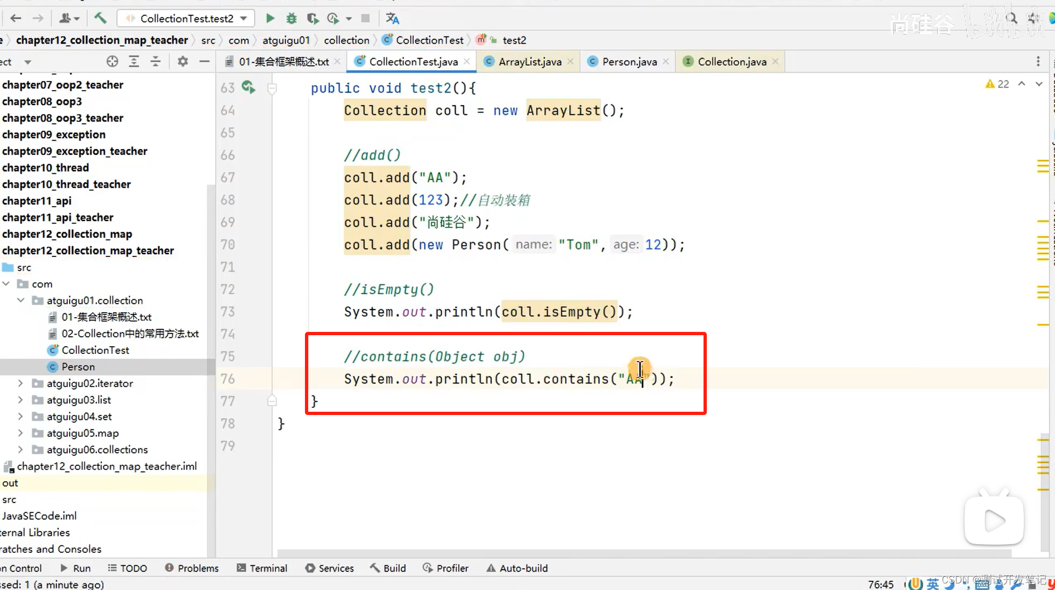Run with Coverage icon
1055x590 pixels.
click(313, 18)
